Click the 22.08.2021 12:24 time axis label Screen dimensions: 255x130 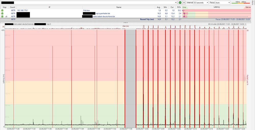pos(239,129)
